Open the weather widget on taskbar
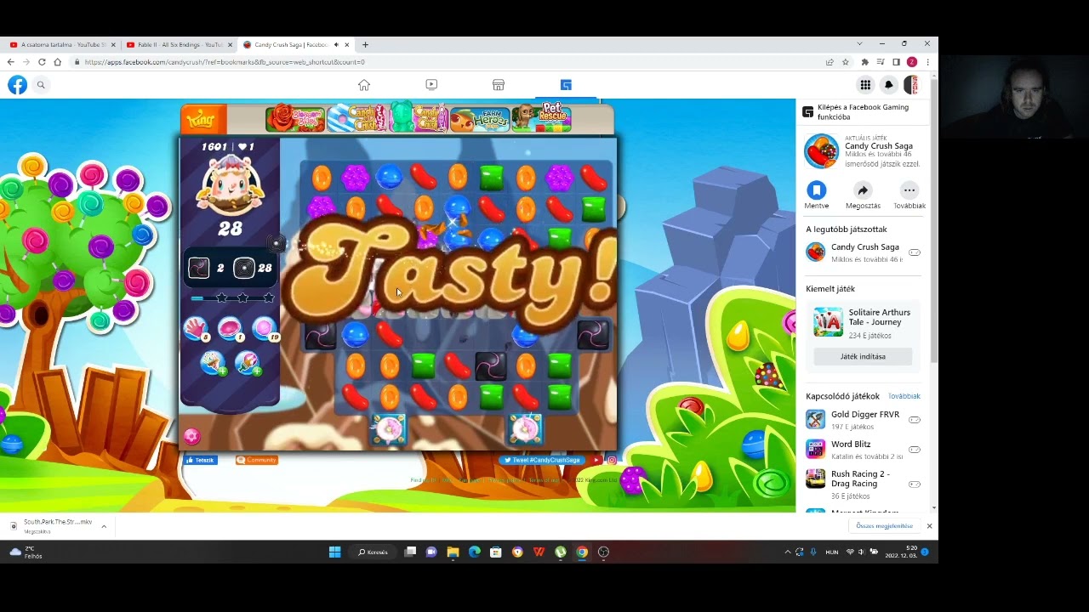The width and height of the screenshot is (1089, 612). pos(26,552)
